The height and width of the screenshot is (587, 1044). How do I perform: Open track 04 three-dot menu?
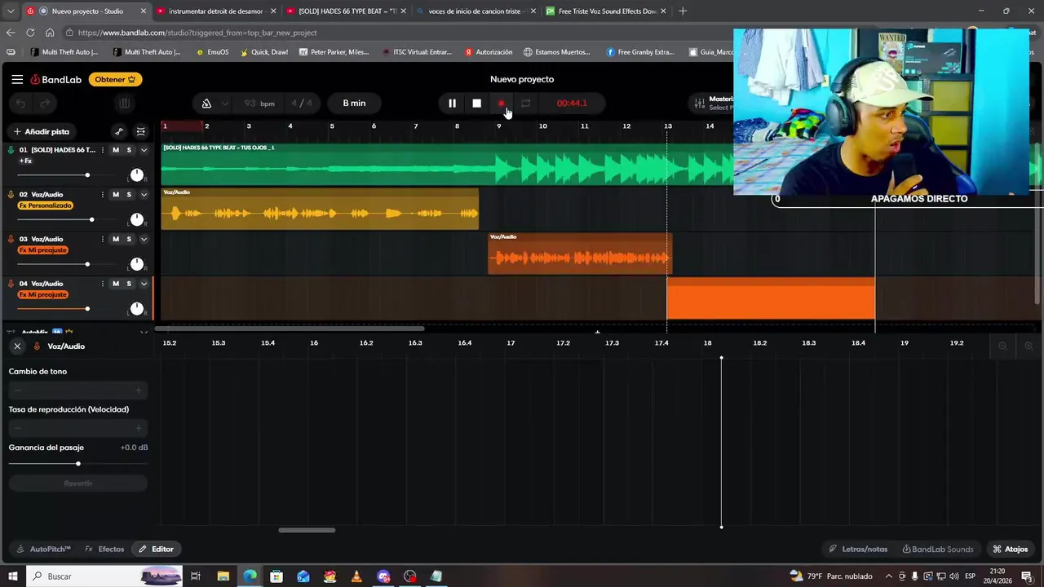click(x=102, y=284)
